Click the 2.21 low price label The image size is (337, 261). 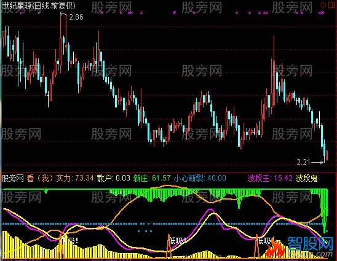point(303,162)
